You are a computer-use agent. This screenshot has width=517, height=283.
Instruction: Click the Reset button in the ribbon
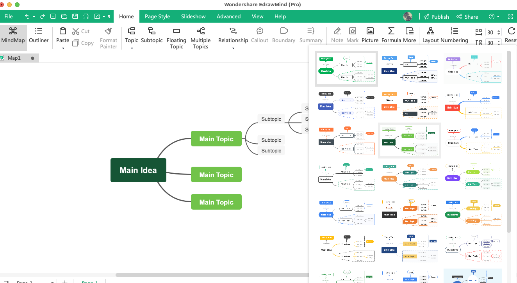(511, 35)
